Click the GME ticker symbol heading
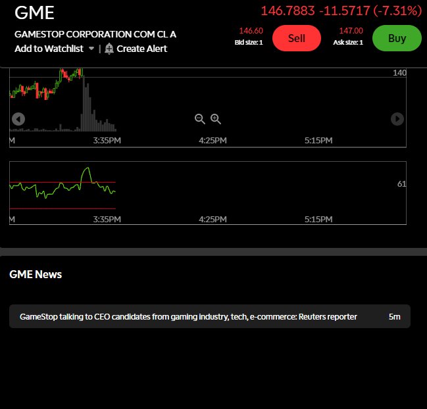Screen dimensions: 427x409 35,12
